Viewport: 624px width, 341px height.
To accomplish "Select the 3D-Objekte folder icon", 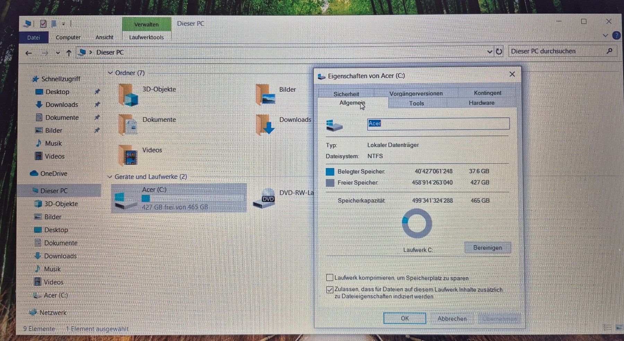I will coord(128,95).
